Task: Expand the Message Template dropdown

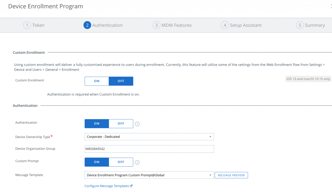Action: [149, 175]
